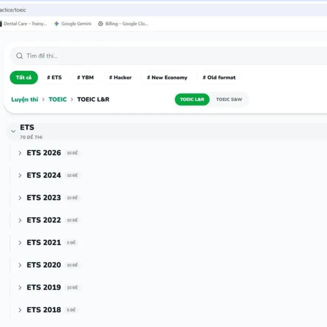327x327 pixels.
Task: Click the browser address bar URL
Action: (x=13, y=10)
